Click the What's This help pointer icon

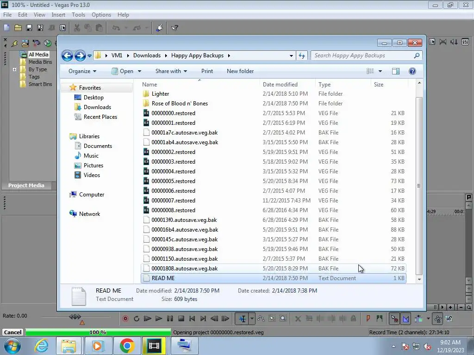coord(175,28)
